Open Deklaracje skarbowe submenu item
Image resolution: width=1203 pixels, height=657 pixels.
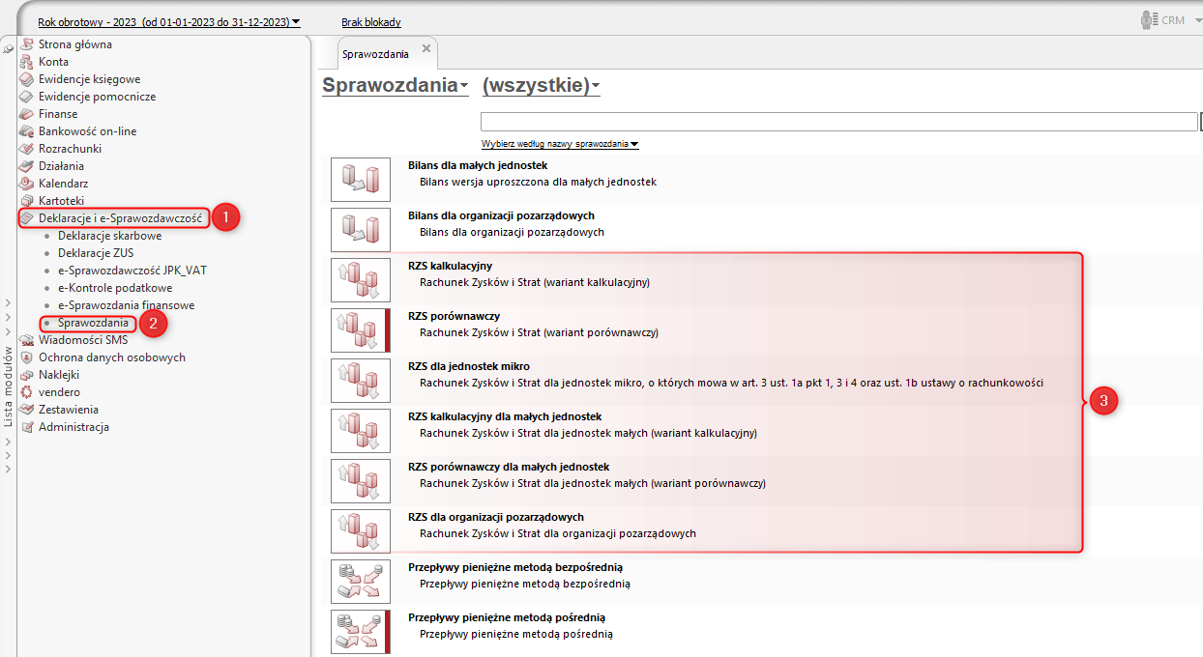tap(109, 236)
